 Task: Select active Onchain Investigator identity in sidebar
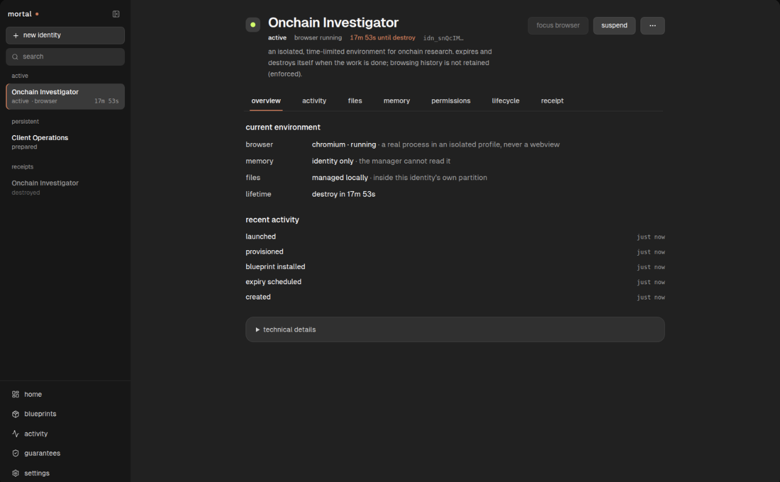[x=65, y=96]
